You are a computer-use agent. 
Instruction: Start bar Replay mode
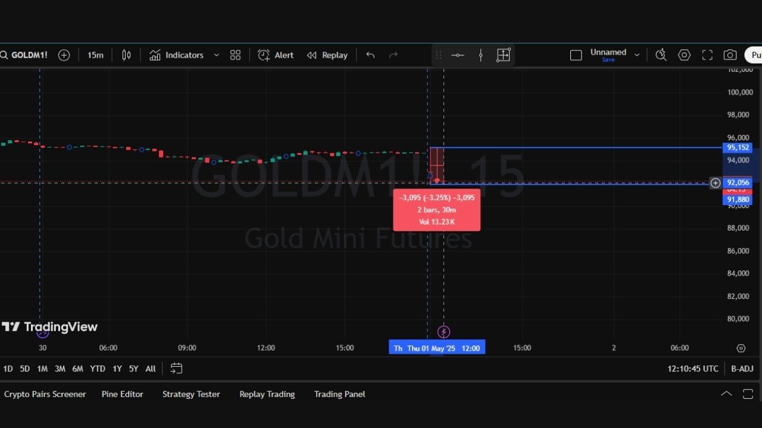pyautogui.click(x=327, y=55)
